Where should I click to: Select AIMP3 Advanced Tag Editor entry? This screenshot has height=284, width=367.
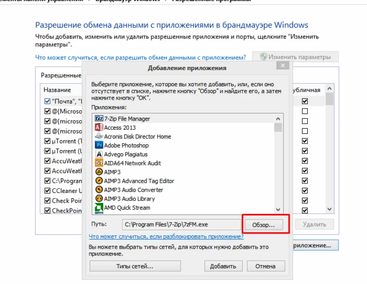(x=183, y=181)
